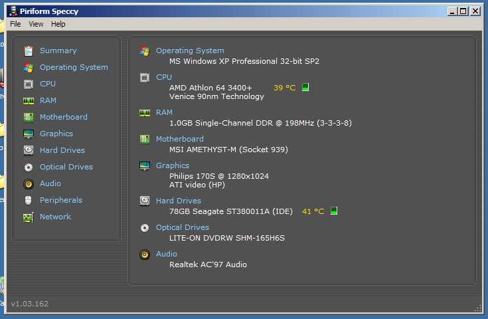Click the RAM stick icon in sidebar
Viewport: 488px width, 319px height.
pos(29,100)
